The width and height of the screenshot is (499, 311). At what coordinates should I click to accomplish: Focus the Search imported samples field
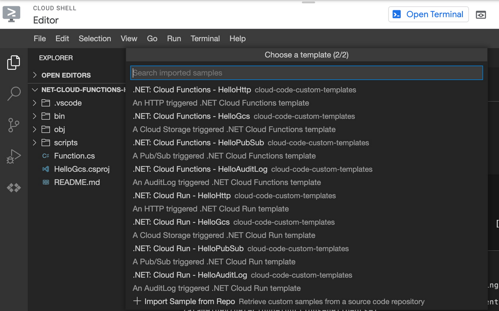(x=306, y=73)
